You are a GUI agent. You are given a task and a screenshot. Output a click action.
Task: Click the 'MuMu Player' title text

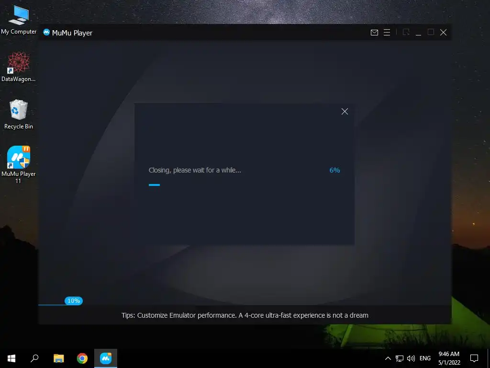tap(72, 33)
